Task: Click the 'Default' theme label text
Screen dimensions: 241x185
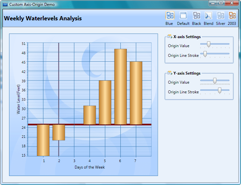Action: point(183,24)
